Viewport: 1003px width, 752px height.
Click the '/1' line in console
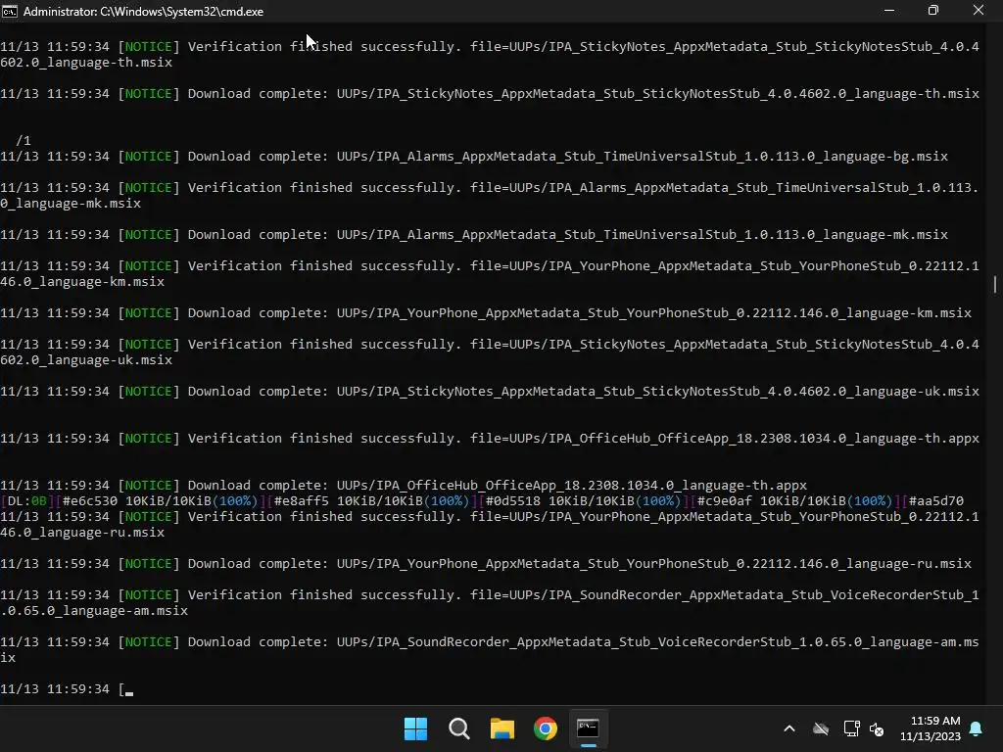tap(24, 141)
